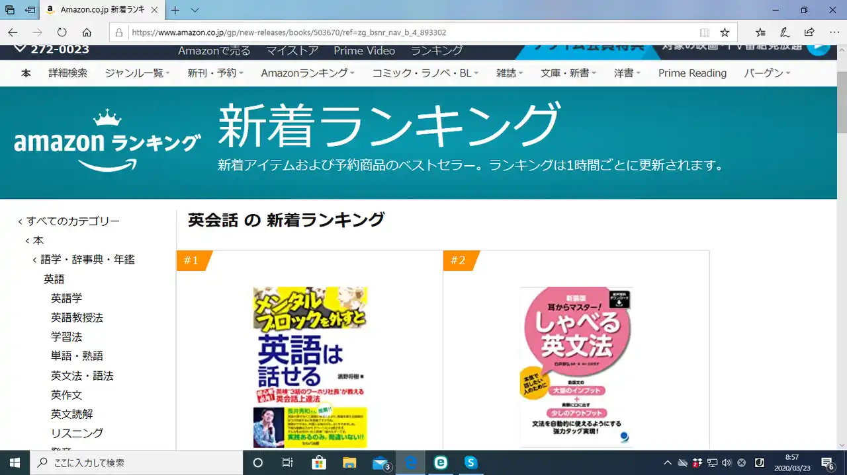
Task: Open the 本 menu item
Action: coord(26,73)
